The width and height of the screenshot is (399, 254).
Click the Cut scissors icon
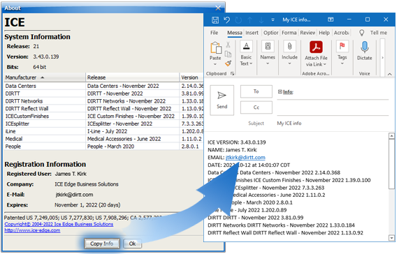(228, 45)
